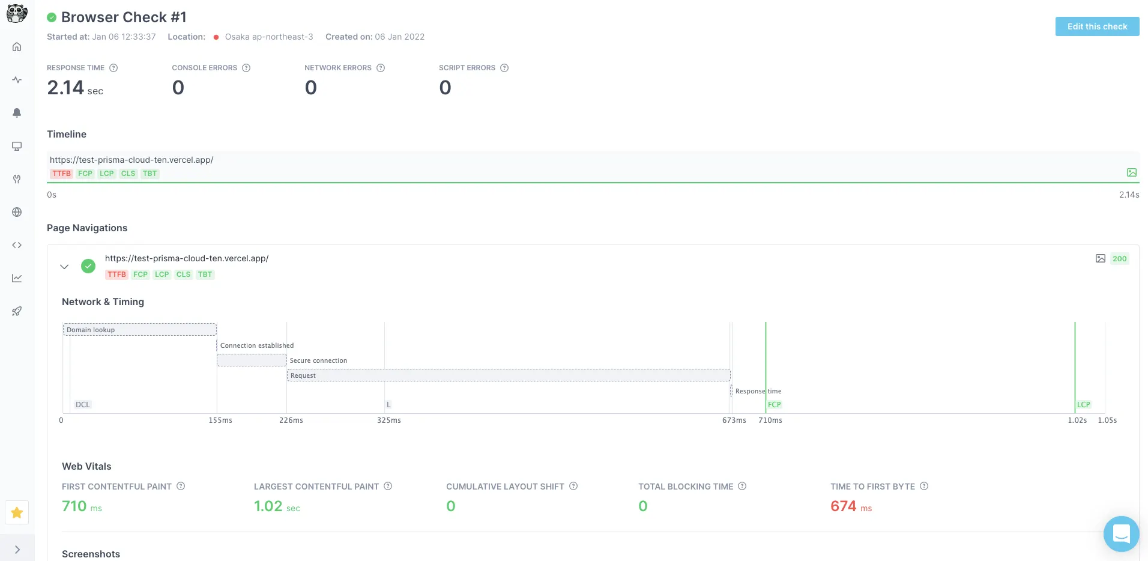Open the code snippets icon

pyautogui.click(x=17, y=245)
